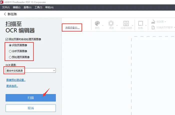The width and height of the screenshot is (175, 115).
Task: Go back using the 新任务 arrow
Action: pos(5,14)
